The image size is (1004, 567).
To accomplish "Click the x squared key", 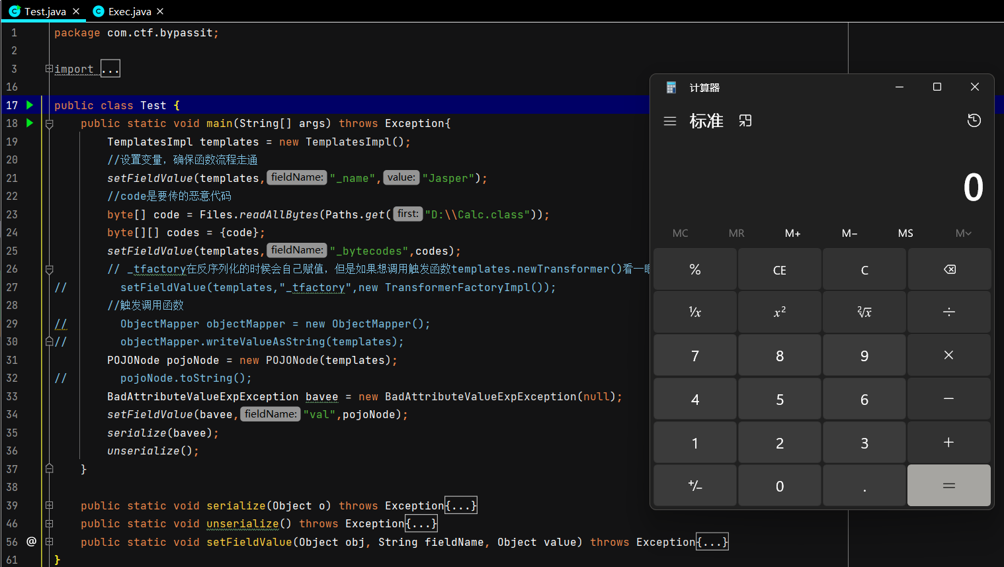I will 780,312.
